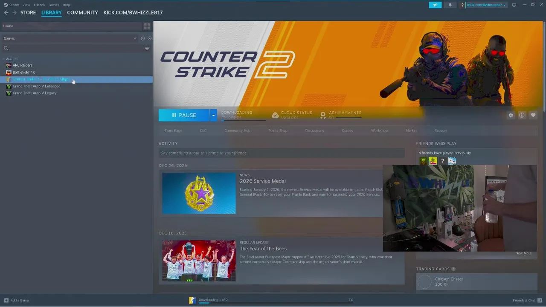Open the Steam menu
The height and width of the screenshot is (307, 546).
click(x=14, y=5)
